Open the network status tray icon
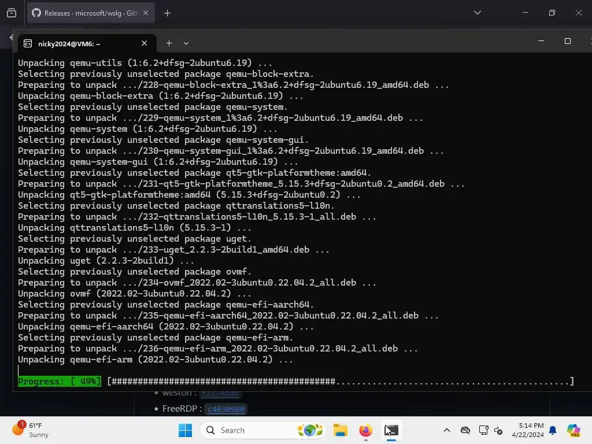The height and width of the screenshot is (444, 592). (483, 430)
